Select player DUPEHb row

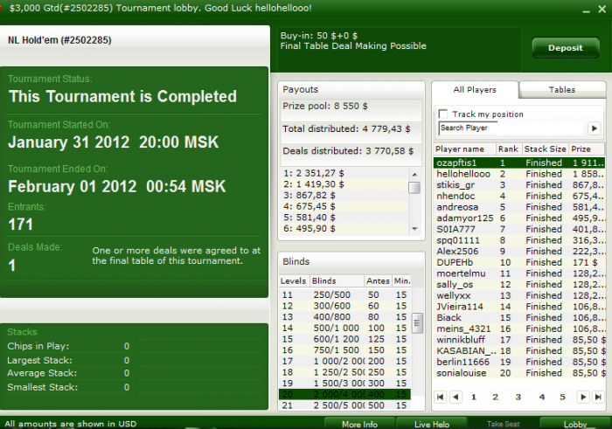point(519,262)
